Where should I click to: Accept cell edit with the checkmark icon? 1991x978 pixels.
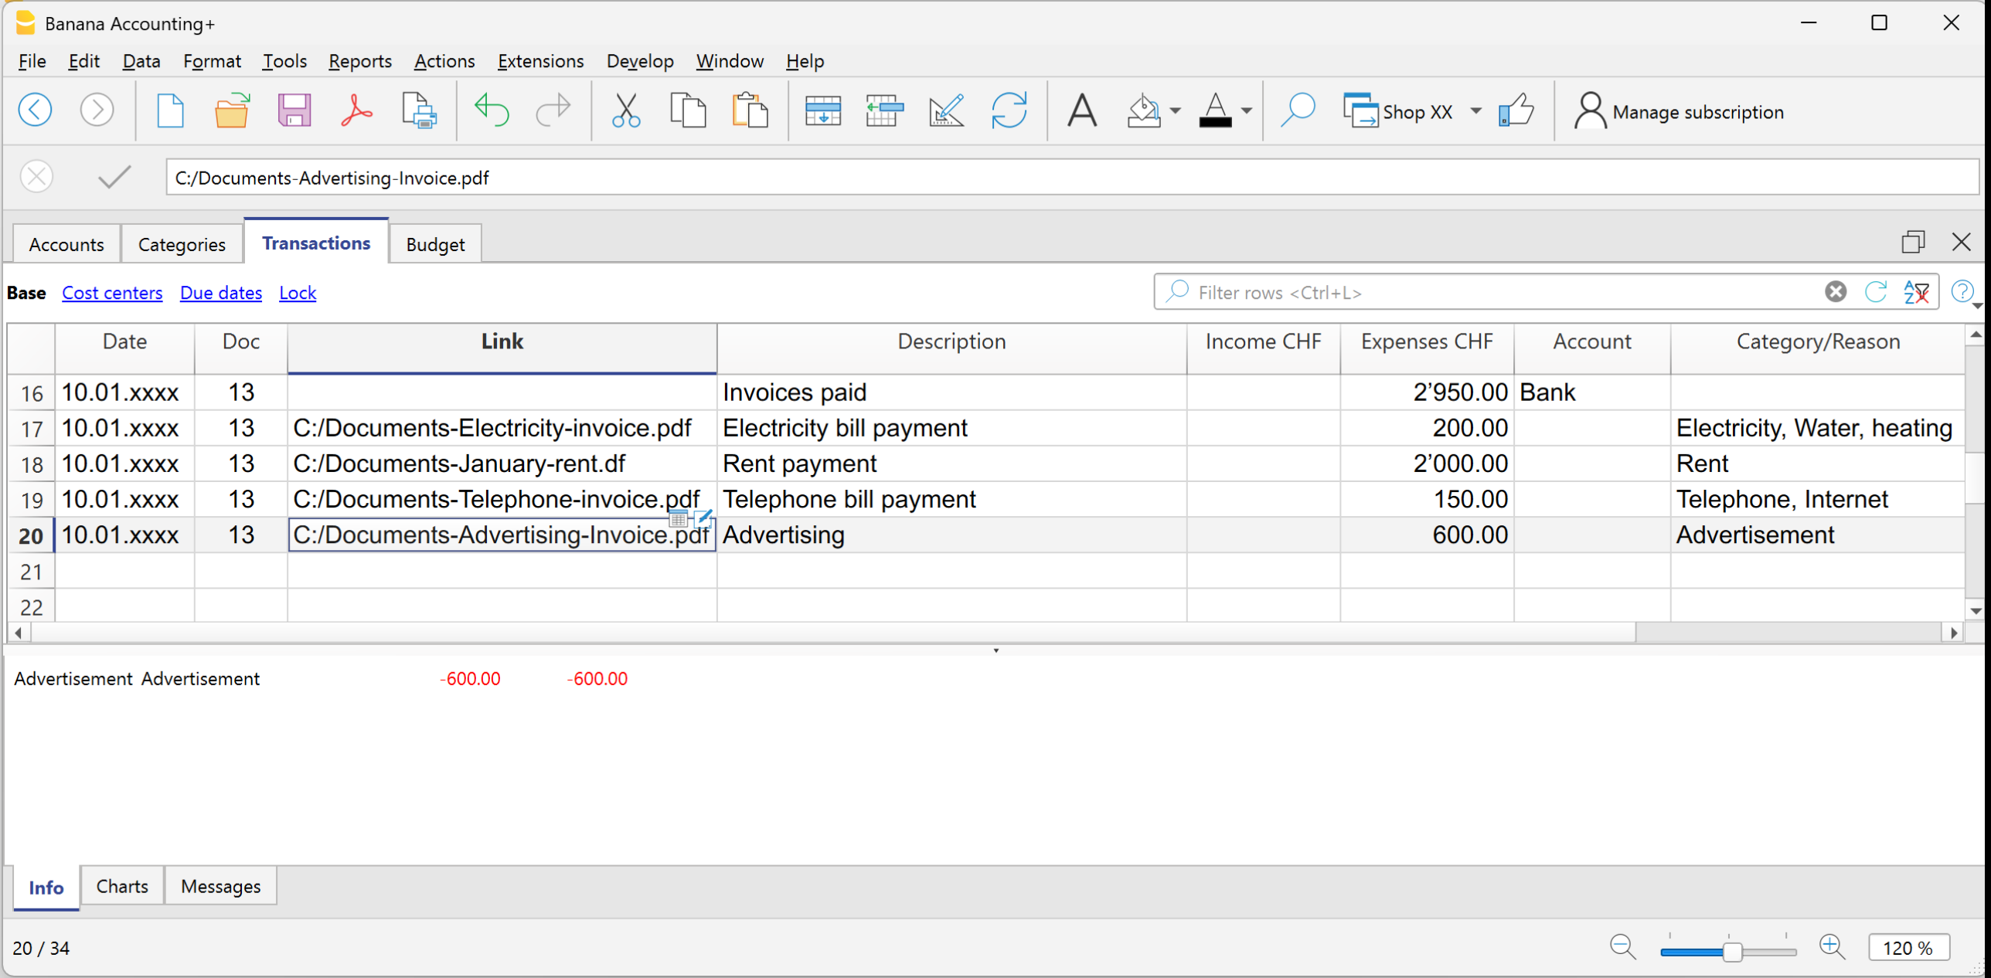[114, 178]
